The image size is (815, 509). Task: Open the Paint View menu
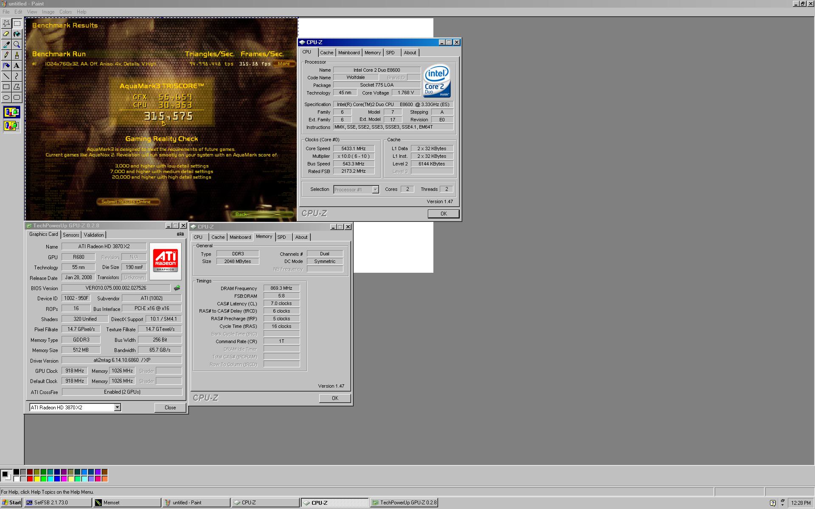(x=32, y=12)
